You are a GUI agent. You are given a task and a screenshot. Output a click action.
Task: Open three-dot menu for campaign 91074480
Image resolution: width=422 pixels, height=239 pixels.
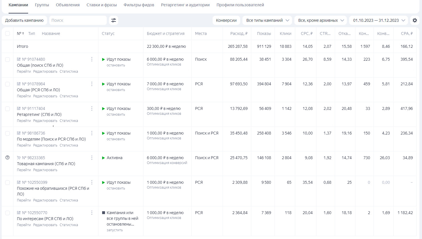tap(92, 59)
